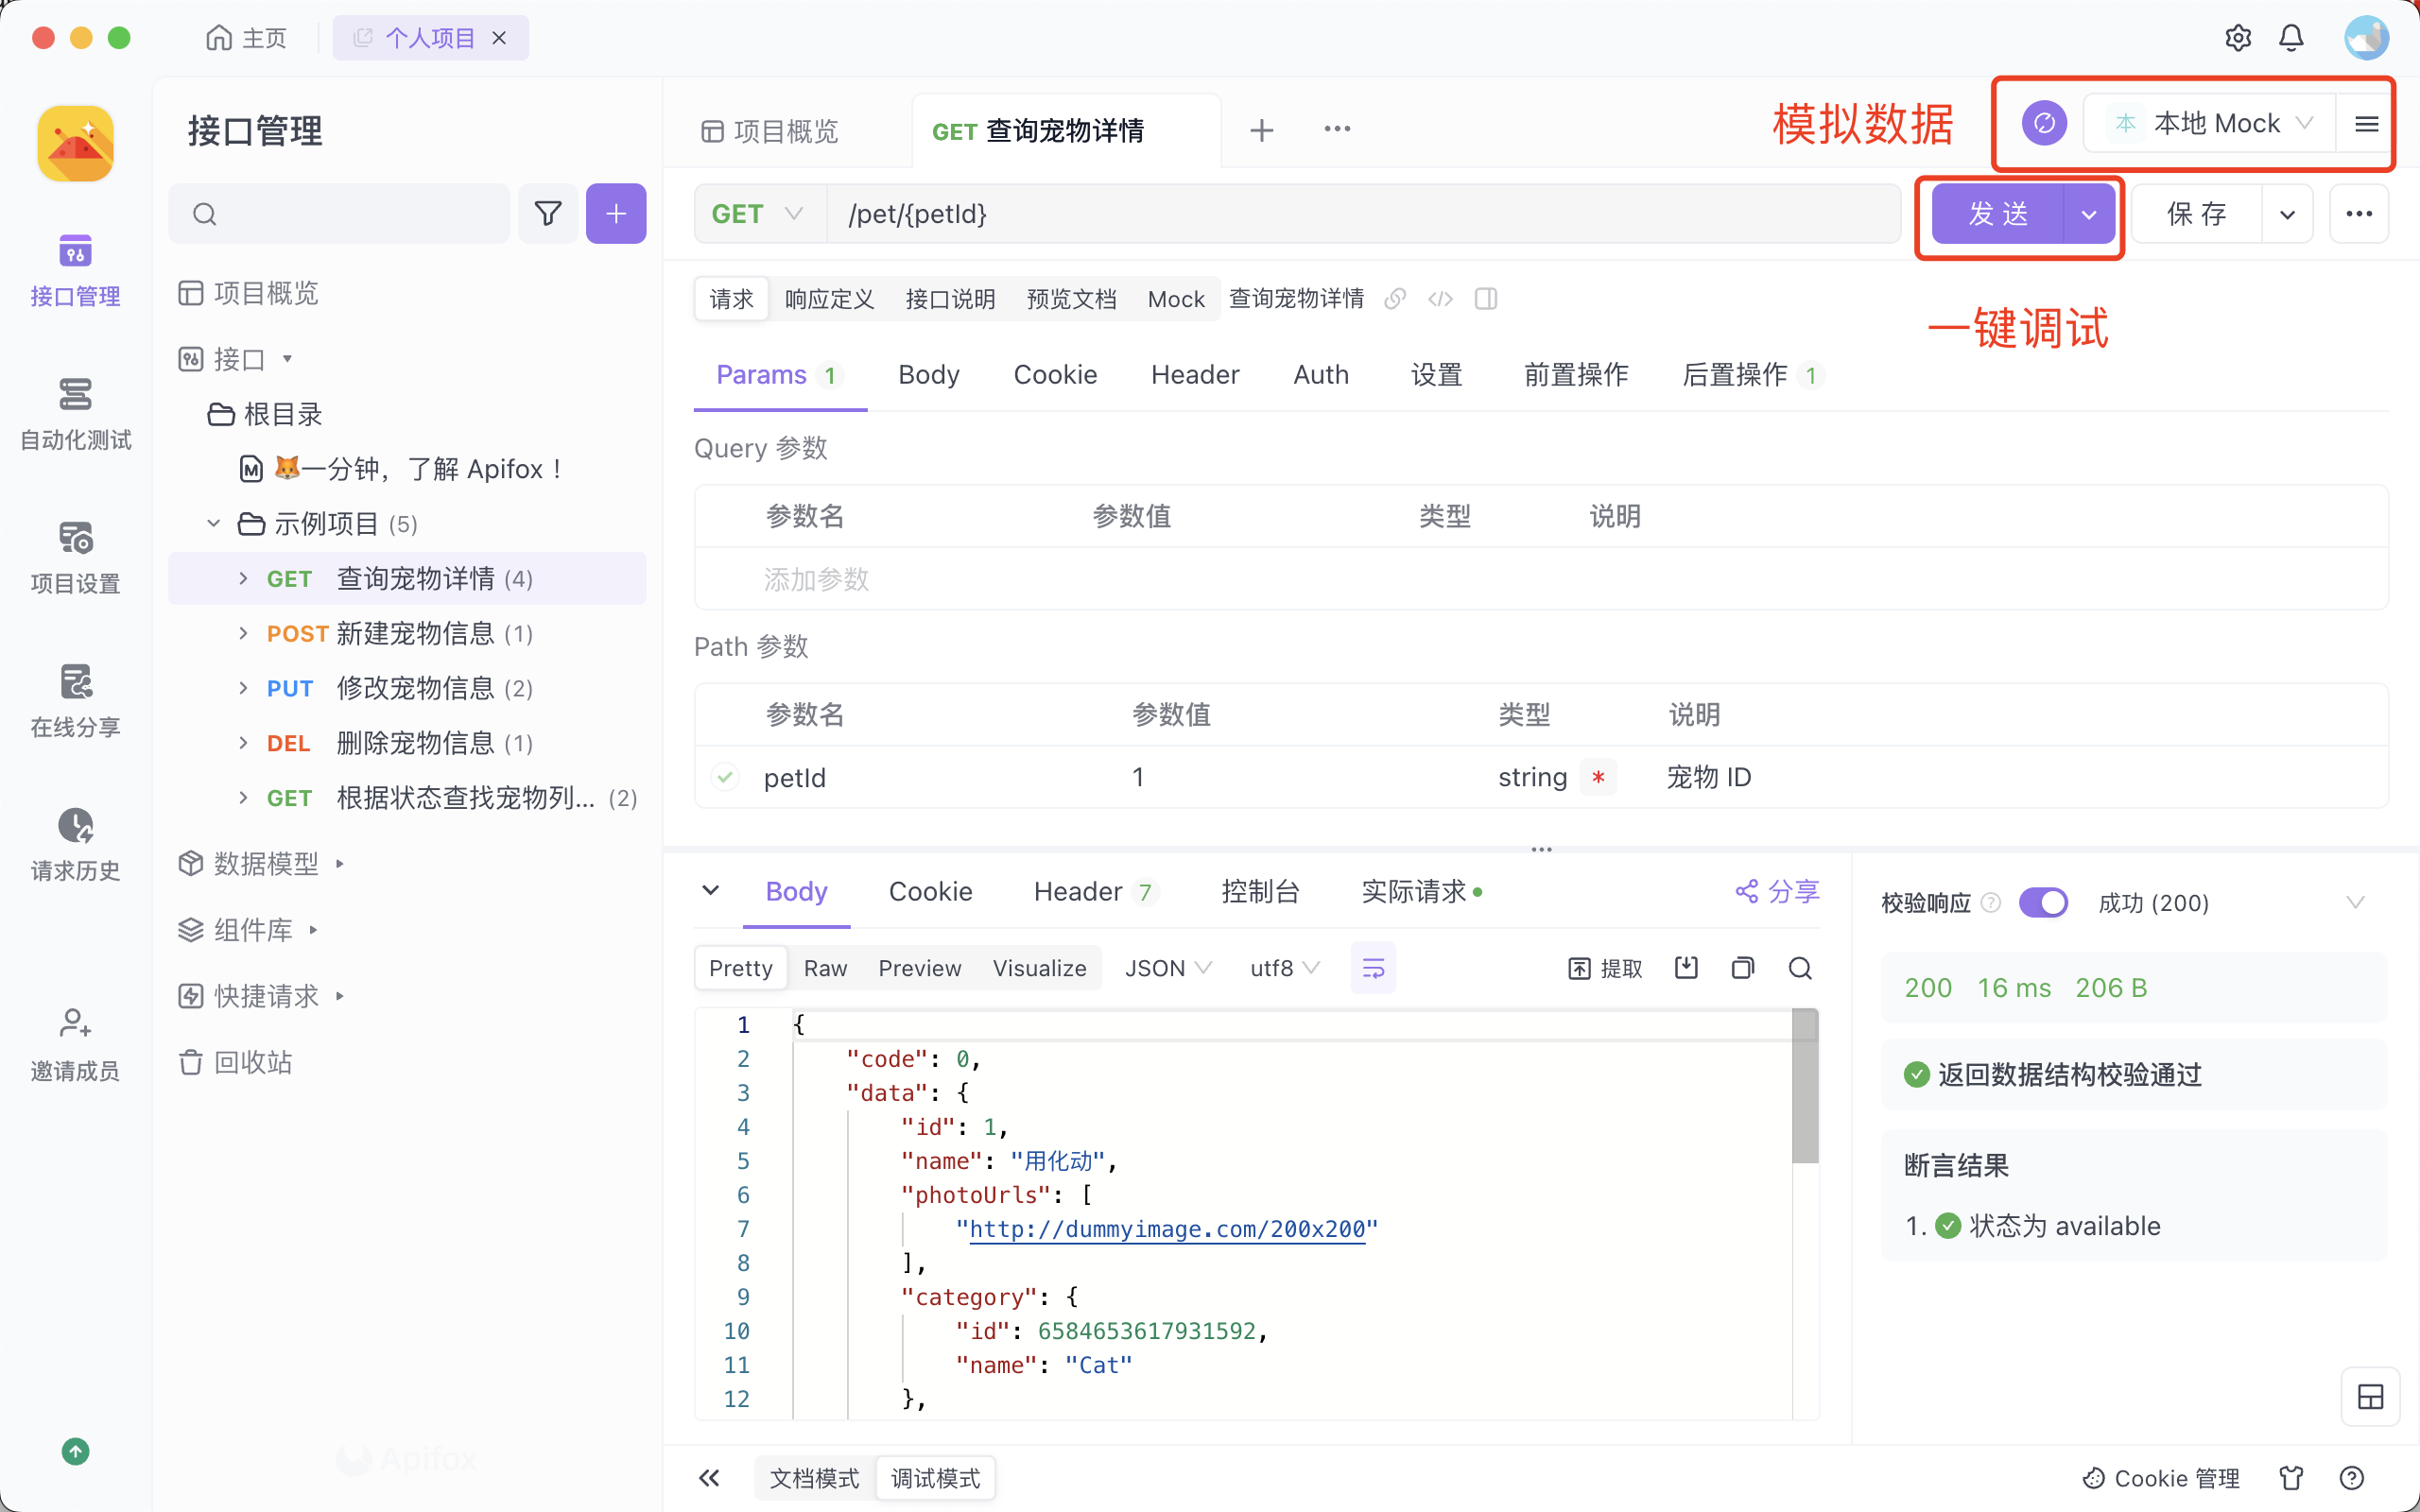
Task: Switch to 文档模式 view
Action: (814, 1478)
